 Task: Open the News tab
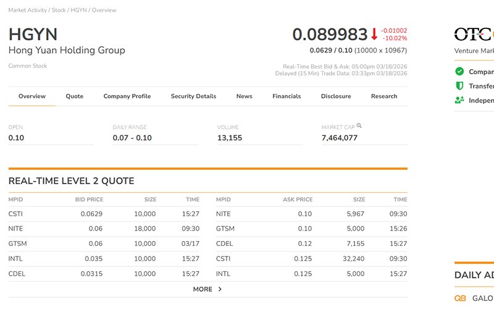tap(244, 96)
